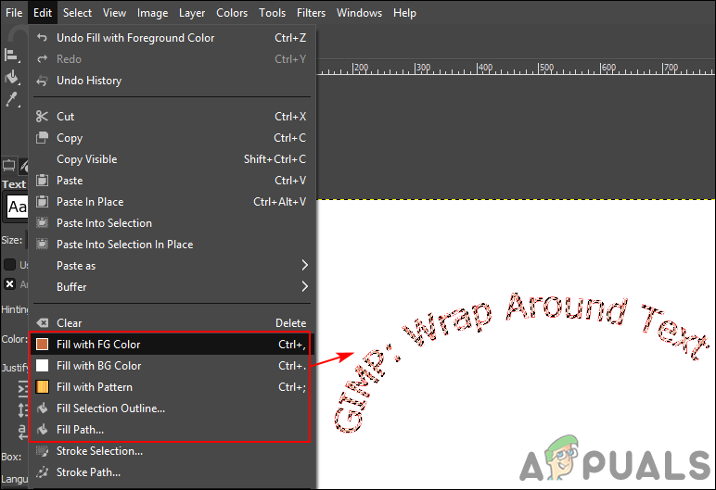Select the Align tool in toolbox
716x490 pixels.
pos(11,56)
